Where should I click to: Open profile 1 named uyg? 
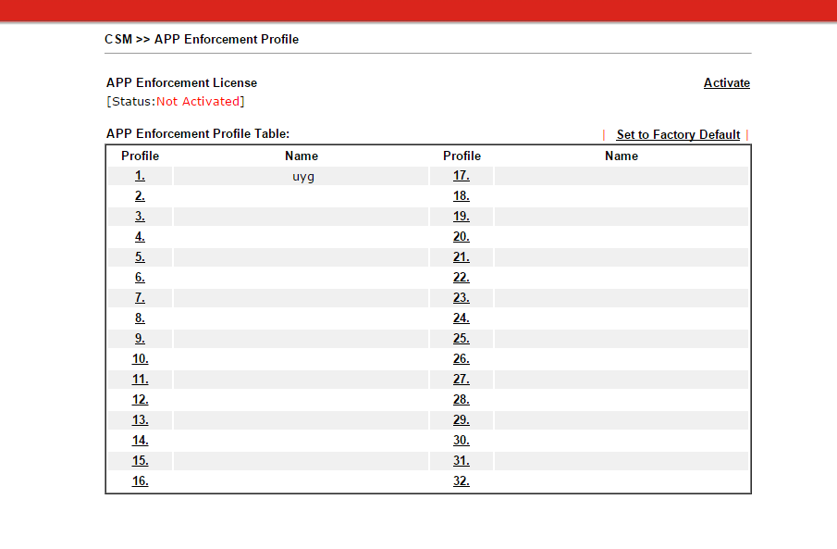[x=140, y=176]
